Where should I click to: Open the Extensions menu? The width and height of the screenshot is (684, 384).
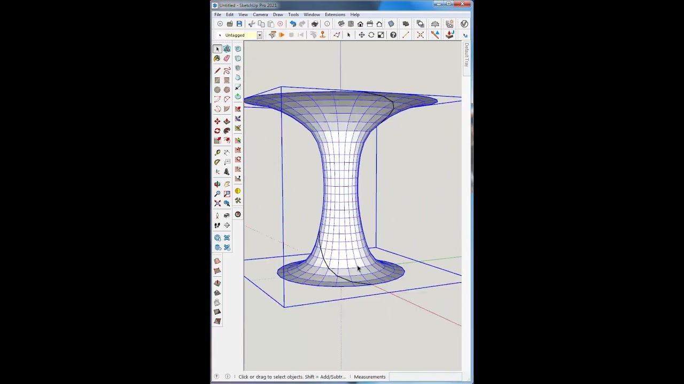click(335, 14)
